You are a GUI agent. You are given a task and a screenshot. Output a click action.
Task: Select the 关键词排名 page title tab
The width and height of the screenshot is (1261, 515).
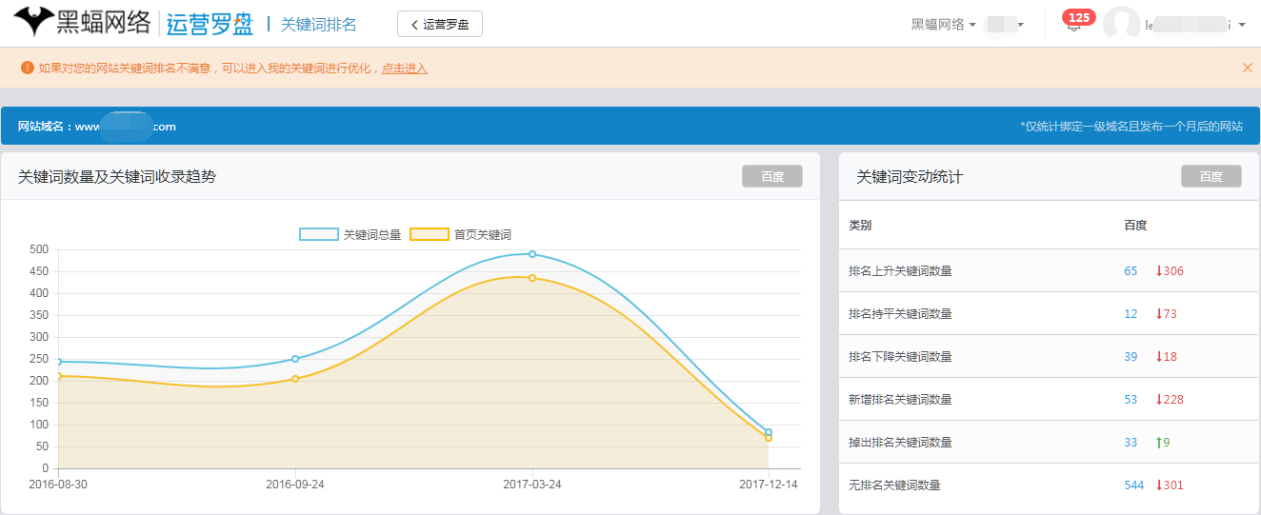(318, 25)
